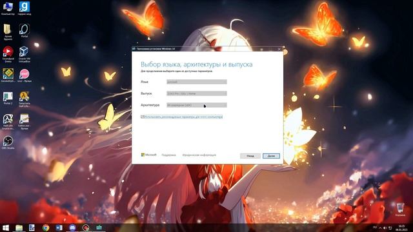Launch the Portal game shortcut

(x=25, y=30)
